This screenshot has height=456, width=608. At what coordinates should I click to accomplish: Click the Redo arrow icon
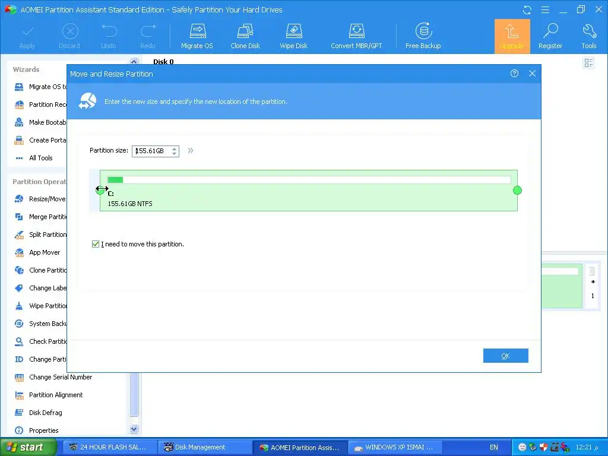tap(148, 36)
